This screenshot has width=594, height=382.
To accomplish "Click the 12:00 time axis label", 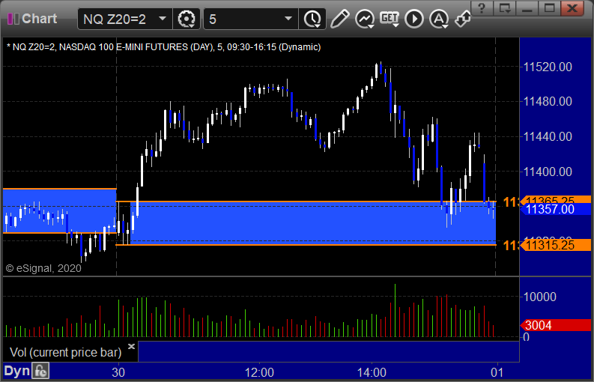I will click(x=259, y=372).
